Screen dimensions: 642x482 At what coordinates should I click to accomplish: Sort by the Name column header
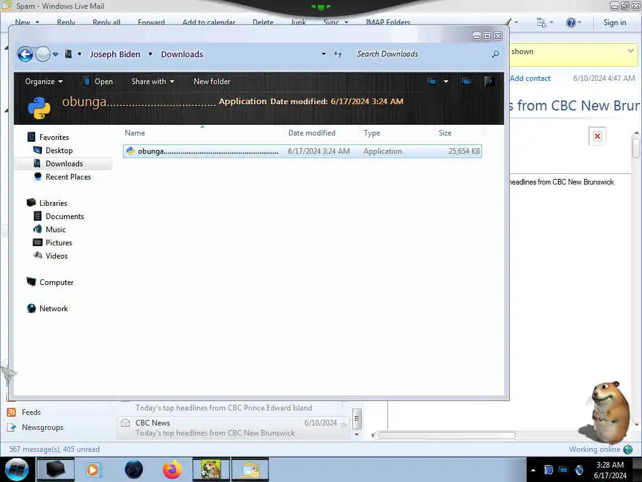pos(203,133)
